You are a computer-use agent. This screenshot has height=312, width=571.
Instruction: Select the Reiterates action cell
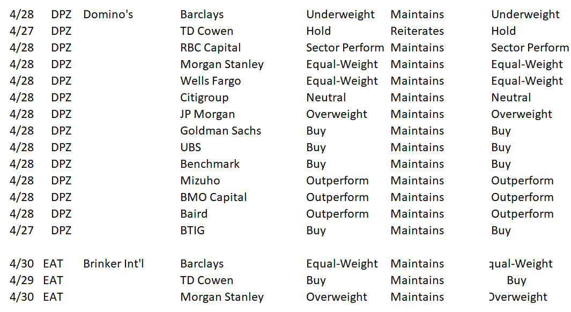pos(417,31)
